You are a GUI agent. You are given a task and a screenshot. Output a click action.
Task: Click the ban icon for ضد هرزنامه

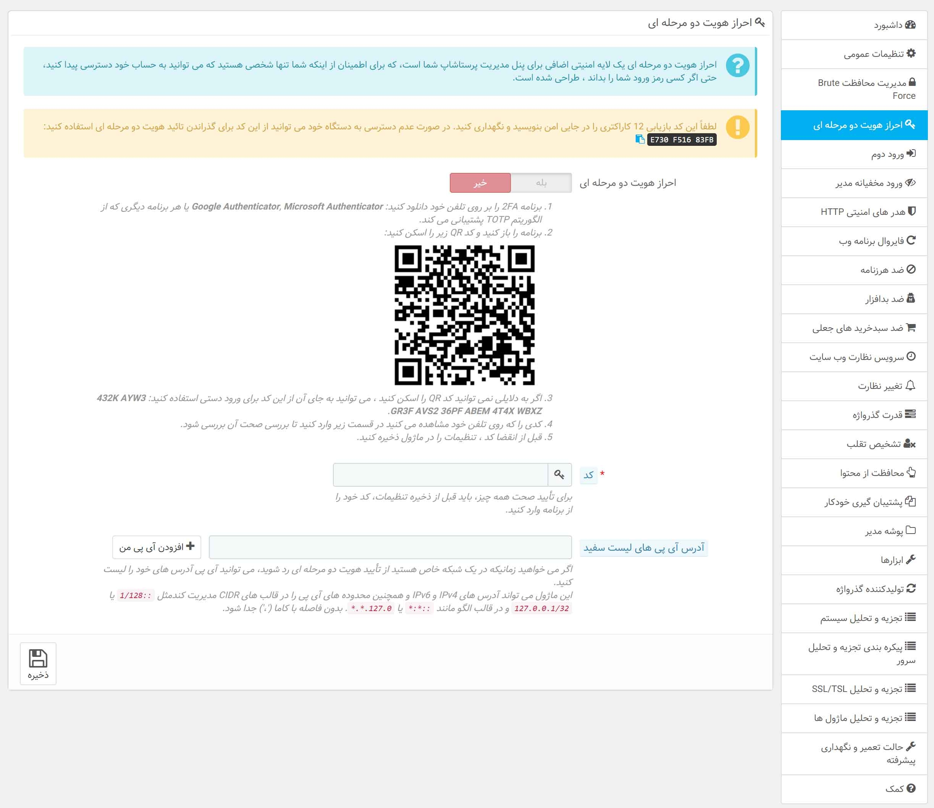point(911,269)
